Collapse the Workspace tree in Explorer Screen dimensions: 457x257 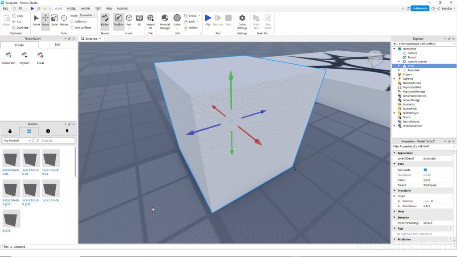click(395, 49)
